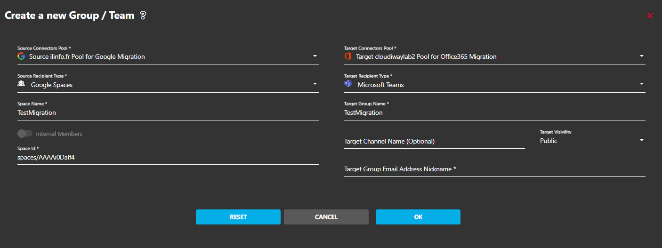Focus the Space Id input field
The image size is (662, 248).
click(x=168, y=158)
